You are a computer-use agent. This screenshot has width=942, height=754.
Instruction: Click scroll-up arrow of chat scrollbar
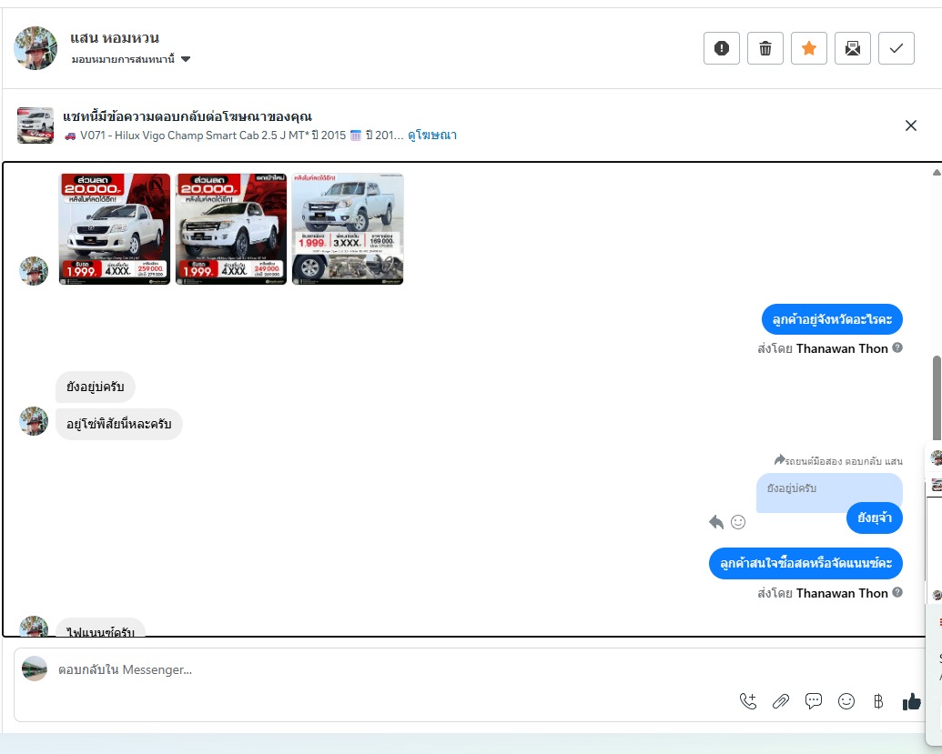click(937, 173)
